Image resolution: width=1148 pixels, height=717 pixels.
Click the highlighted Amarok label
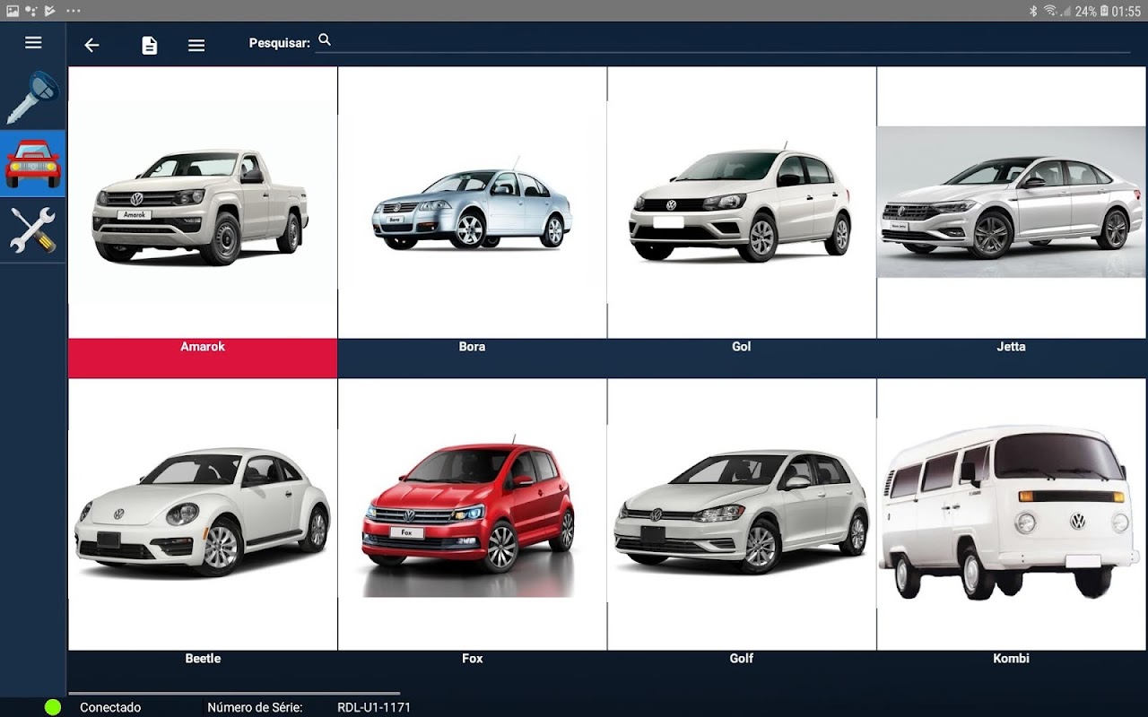pyautogui.click(x=203, y=347)
